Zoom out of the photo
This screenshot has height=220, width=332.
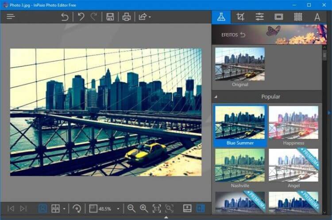click(131, 208)
